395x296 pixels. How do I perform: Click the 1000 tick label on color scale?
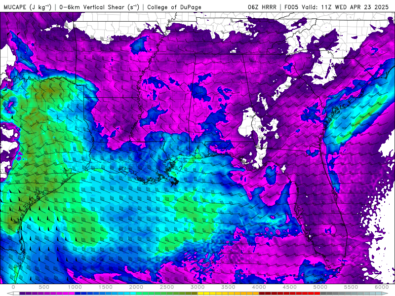pyautogui.click(x=75, y=287)
